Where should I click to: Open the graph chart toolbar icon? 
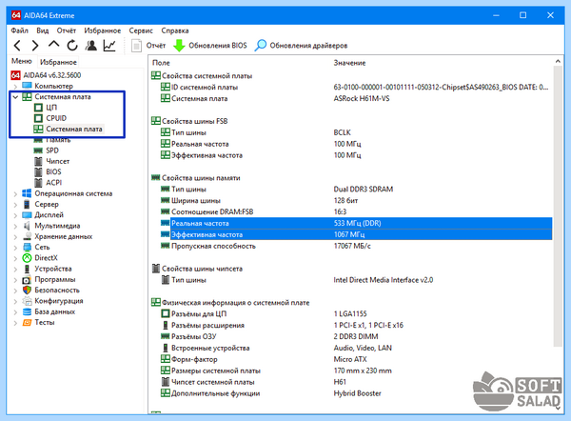[x=109, y=46]
